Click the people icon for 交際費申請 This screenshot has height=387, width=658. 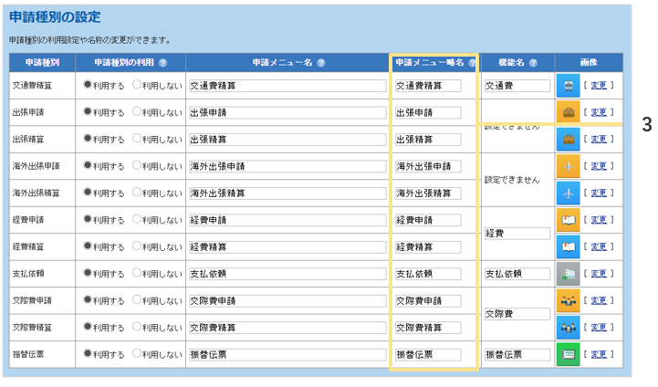(x=569, y=300)
